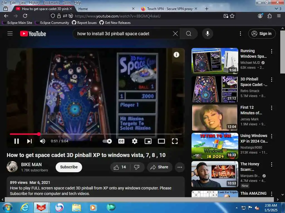Image resolution: width=285 pixels, height=213 pixels.
Task: Go back to the previous page
Action: pos(6,16)
